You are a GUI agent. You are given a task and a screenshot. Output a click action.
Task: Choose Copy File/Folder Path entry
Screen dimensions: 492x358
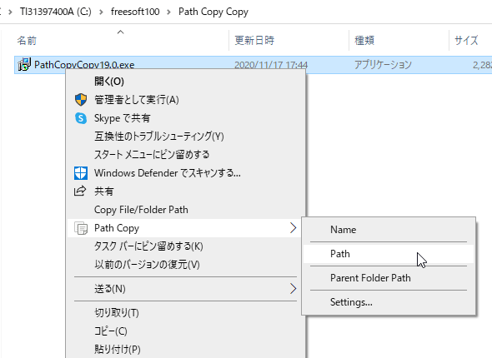186,210
